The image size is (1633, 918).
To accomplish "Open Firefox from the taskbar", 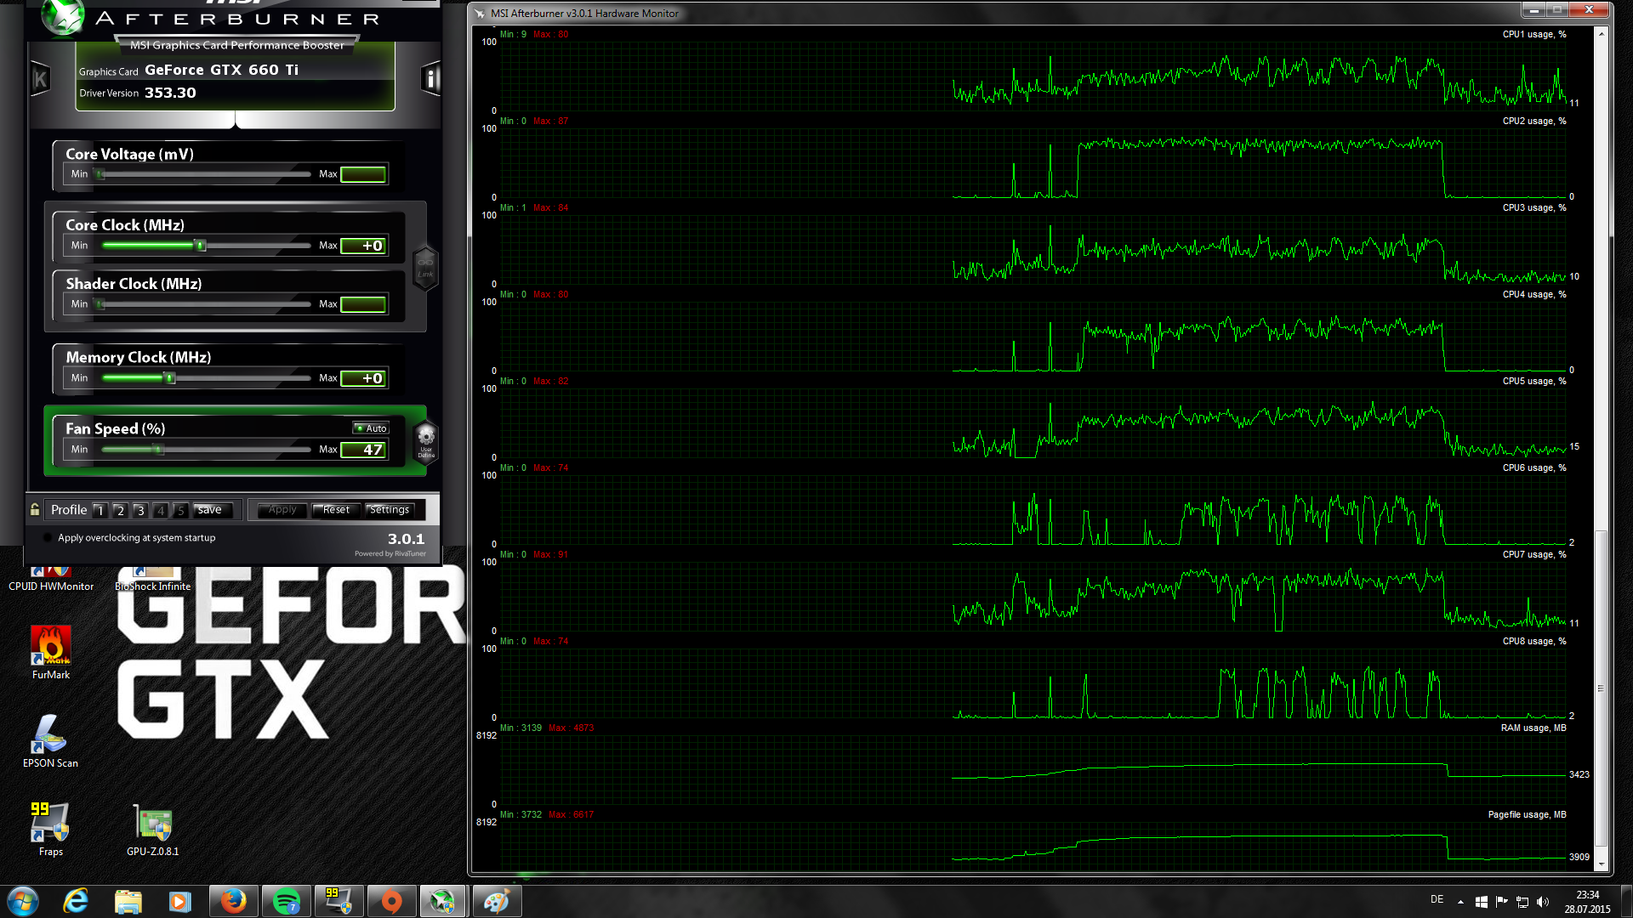I will tap(233, 901).
